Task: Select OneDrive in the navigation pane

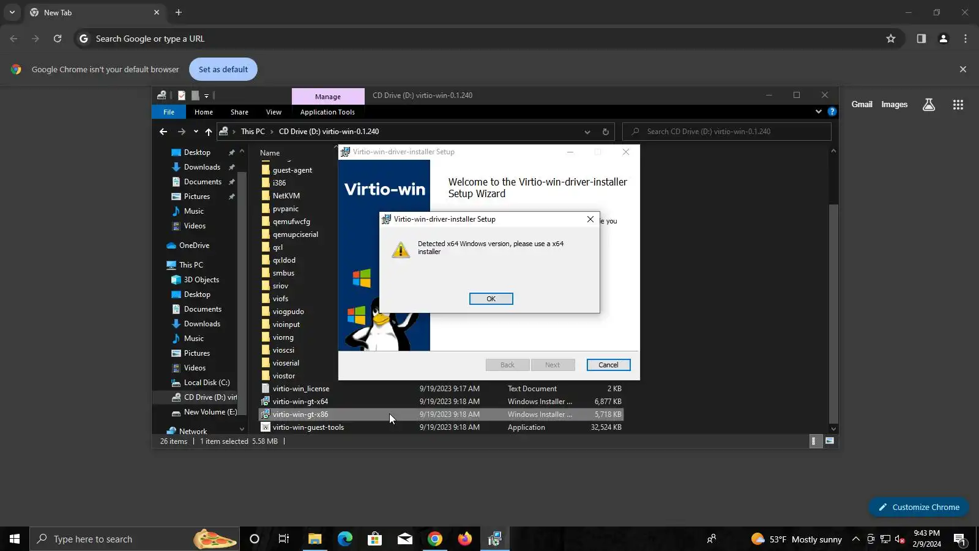Action: tap(194, 246)
